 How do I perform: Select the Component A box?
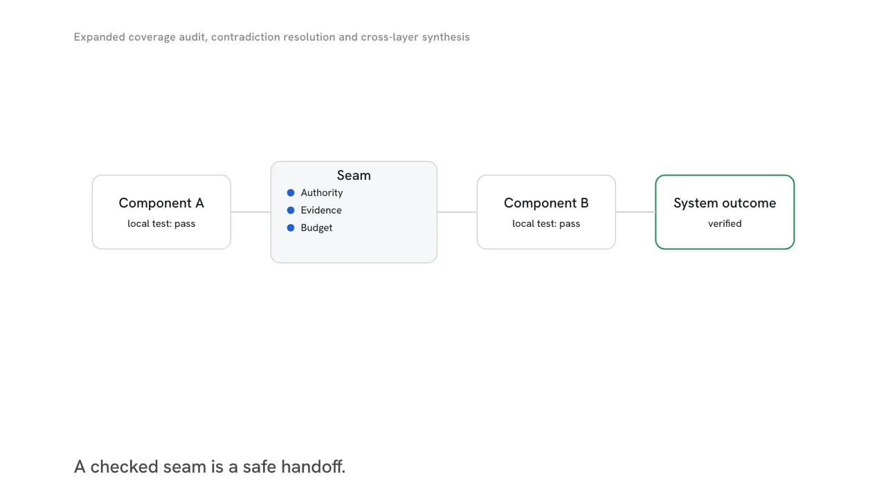(x=161, y=212)
